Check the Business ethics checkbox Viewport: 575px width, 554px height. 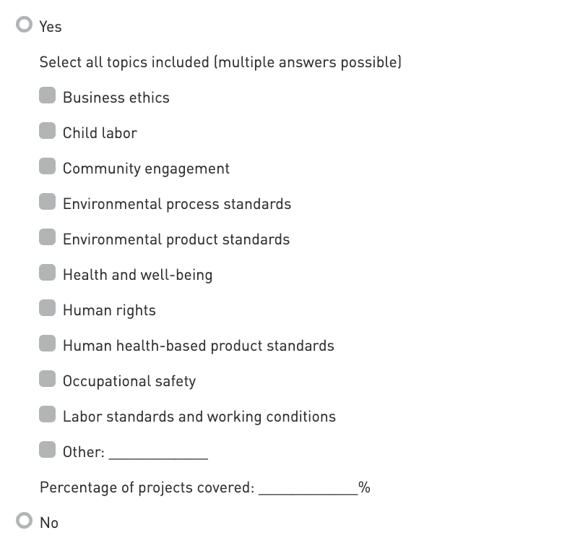47,96
